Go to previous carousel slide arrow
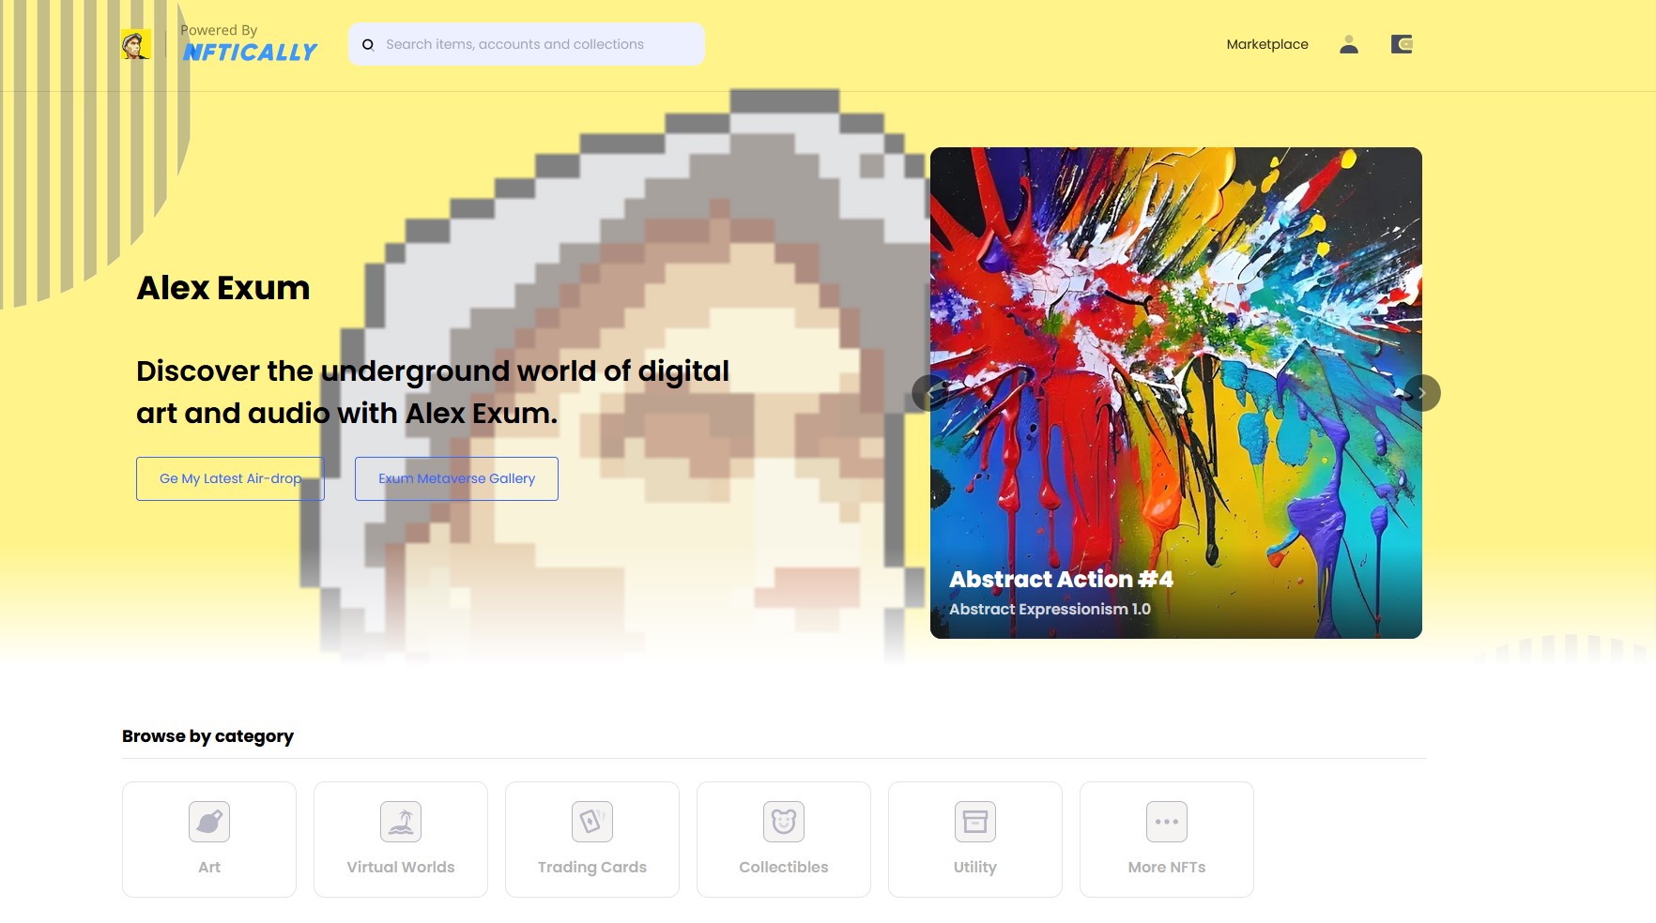 [x=929, y=393]
